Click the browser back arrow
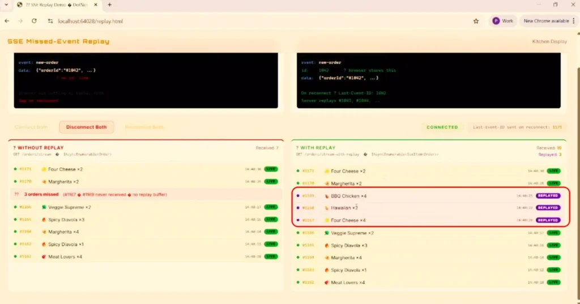The height and width of the screenshot is (304, 580). coord(7,21)
